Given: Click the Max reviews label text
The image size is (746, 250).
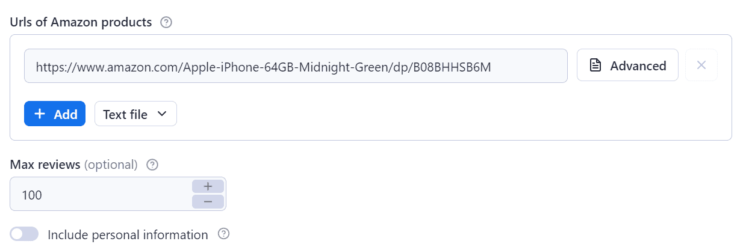Looking at the screenshot, I should pos(45,165).
